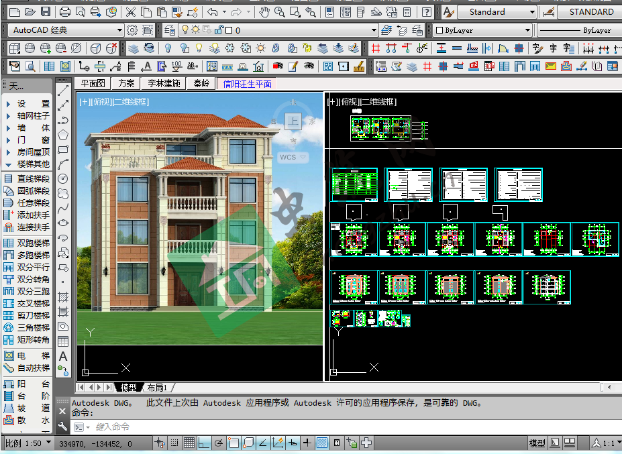Select the Polygon draw tool
The image size is (622, 454).
[x=63, y=135]
